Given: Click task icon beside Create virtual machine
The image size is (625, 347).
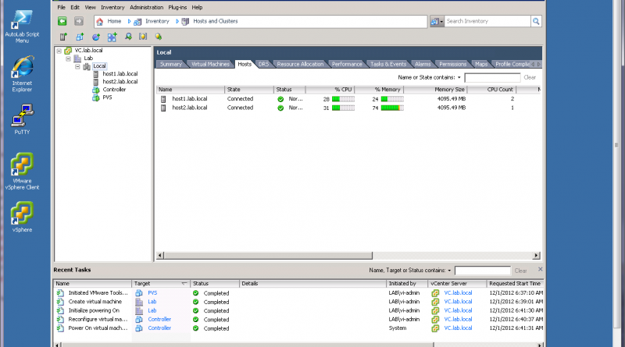Looking at the screenshot, I should tap(60, 302).
